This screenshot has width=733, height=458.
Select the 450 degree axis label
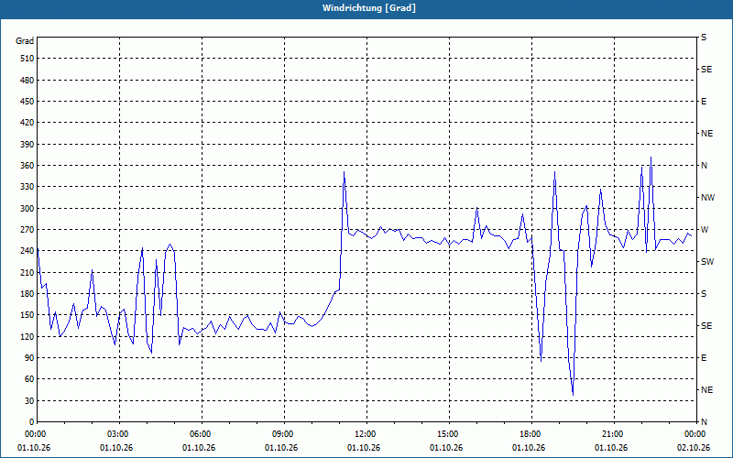[x=27, y=102]
